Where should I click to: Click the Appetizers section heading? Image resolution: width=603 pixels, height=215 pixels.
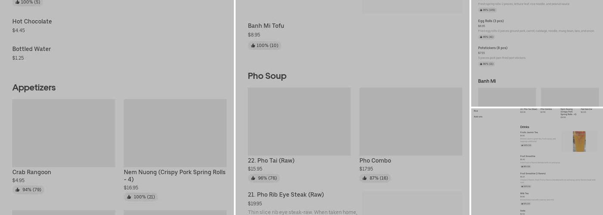[34, 88]
